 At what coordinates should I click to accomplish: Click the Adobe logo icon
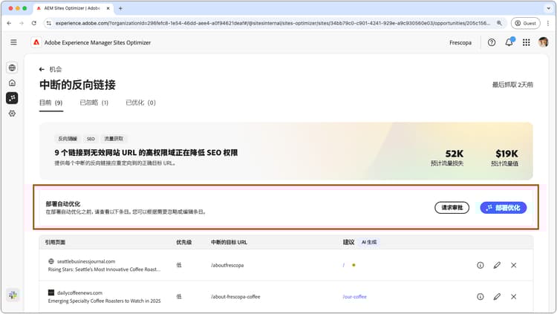tap(36, 42)
